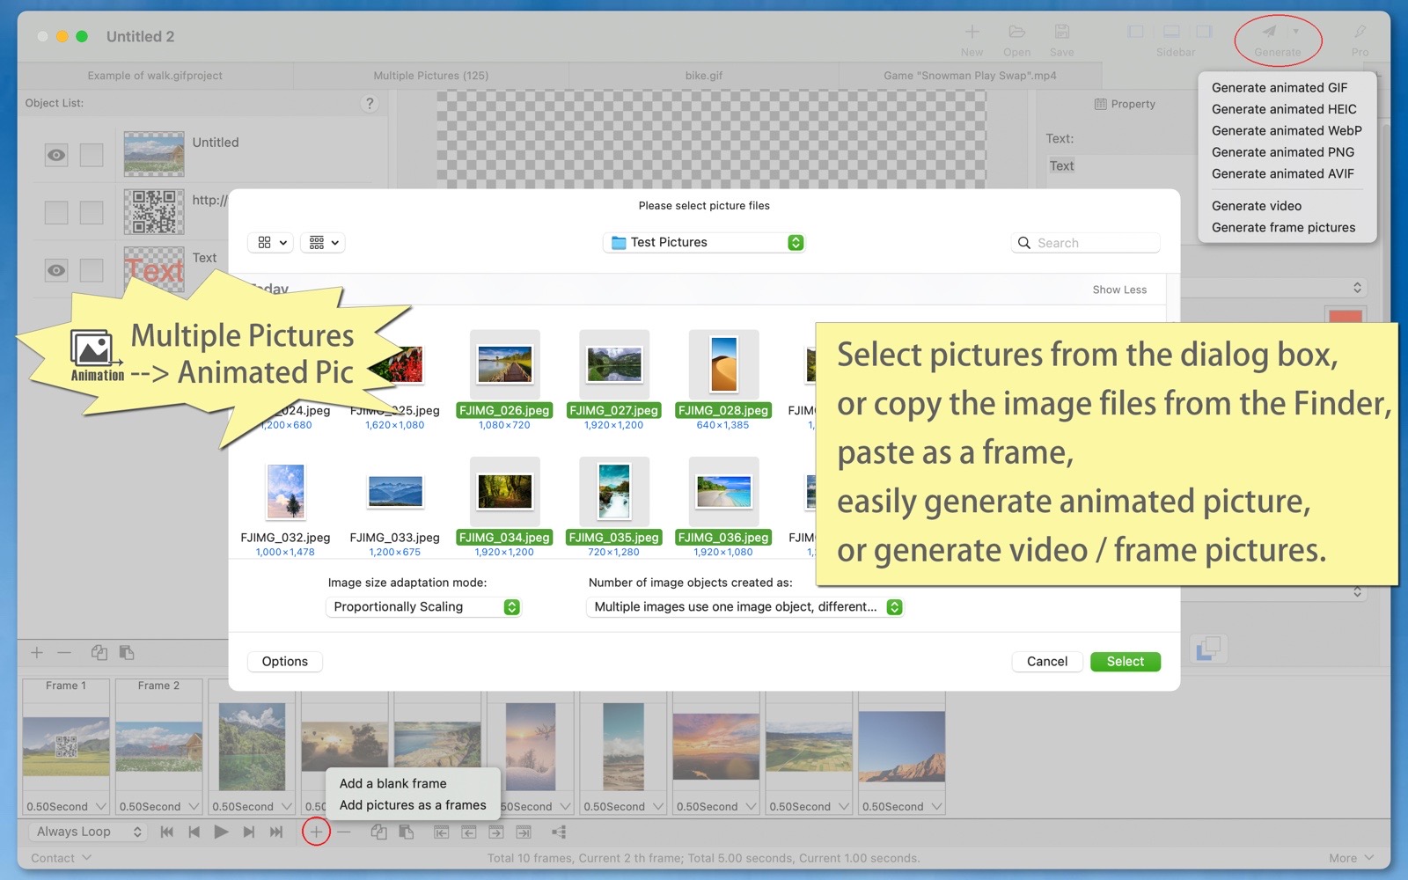Screen dimensions: 1408x880
Task: Click the Open folder toolbar icon
Action: pyautogui.click(x=1016, y=33)
